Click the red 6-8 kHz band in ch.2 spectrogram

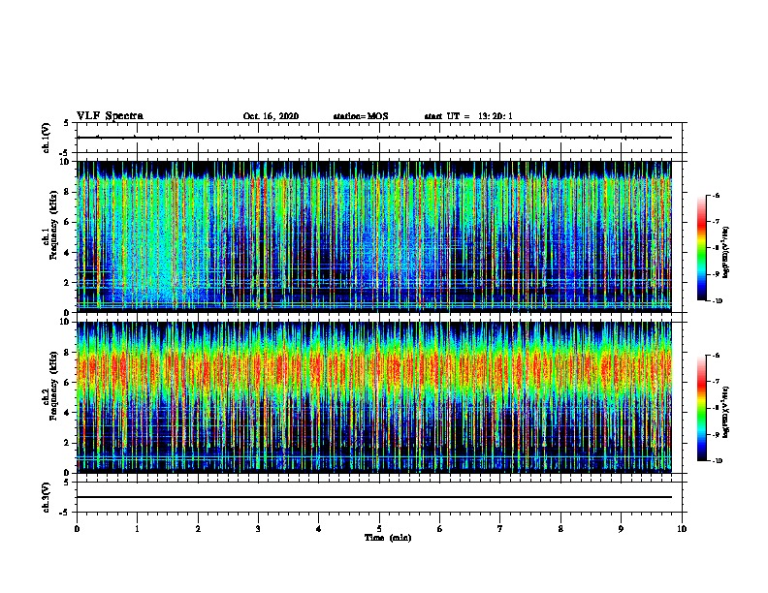tap(374, 367)
